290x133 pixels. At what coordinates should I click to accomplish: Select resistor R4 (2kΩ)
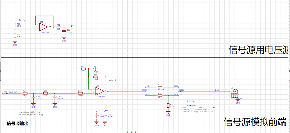pyautogui.click(x=25, y=93)
